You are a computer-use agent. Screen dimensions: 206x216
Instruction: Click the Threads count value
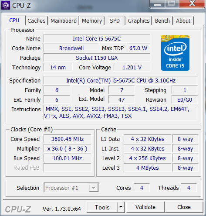[189, 188]
